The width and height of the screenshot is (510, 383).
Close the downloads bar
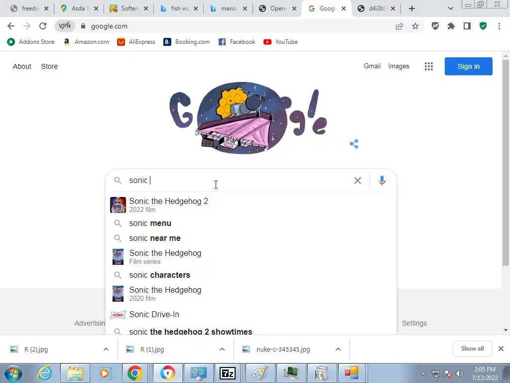pos(501,349)
